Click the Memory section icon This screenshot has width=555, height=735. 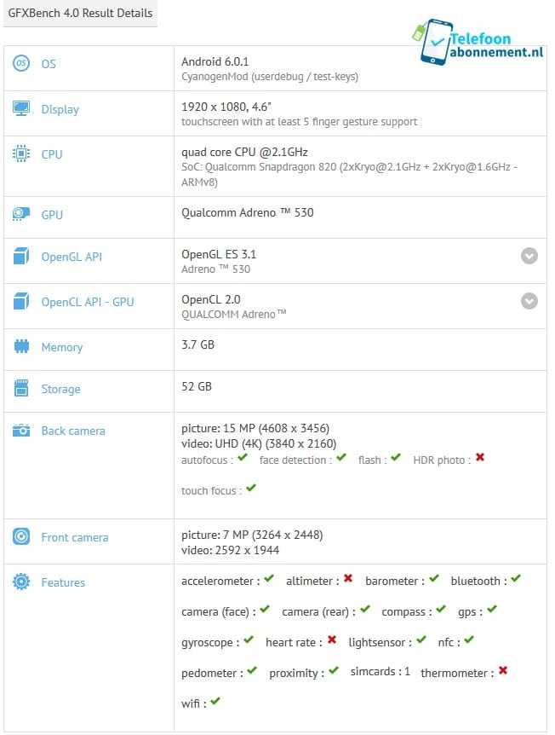pos(21,347)
